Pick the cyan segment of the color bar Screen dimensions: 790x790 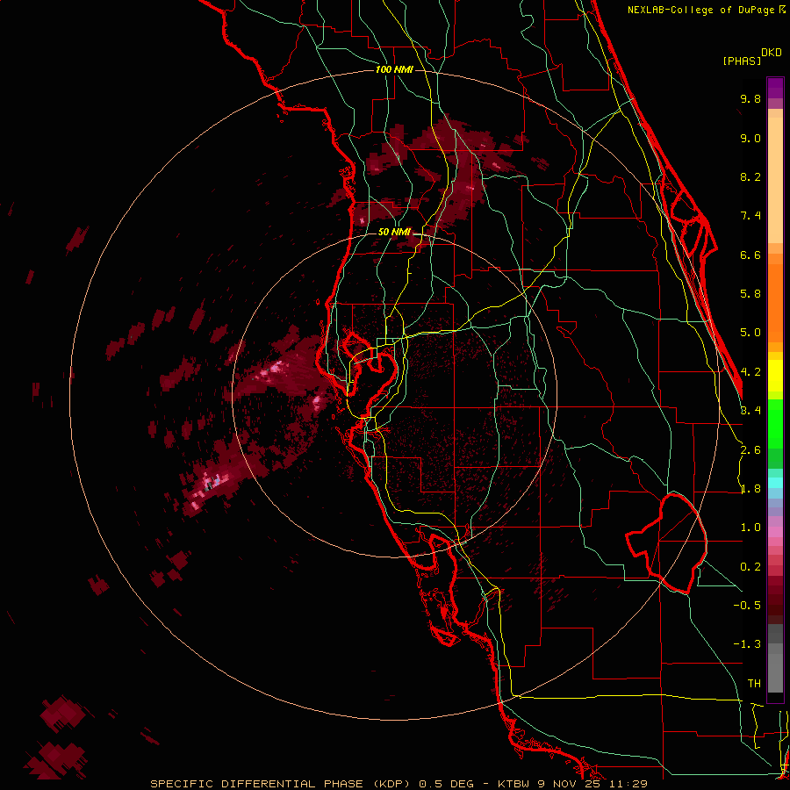click(x=775, y=483)
